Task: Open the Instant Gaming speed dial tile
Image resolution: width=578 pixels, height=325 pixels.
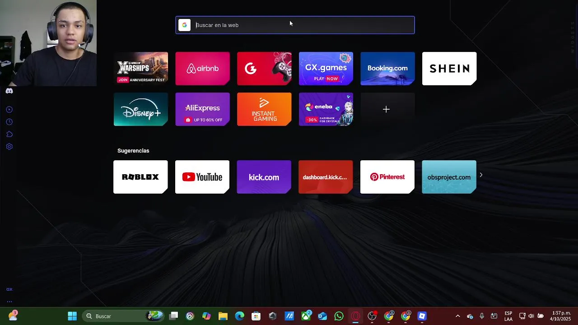Action: 264,109
